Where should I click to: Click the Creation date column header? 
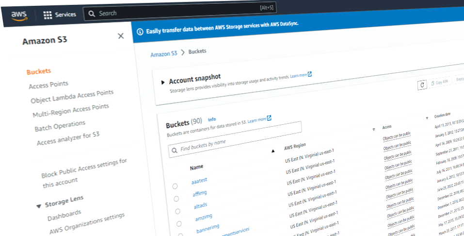pos(442,116)
